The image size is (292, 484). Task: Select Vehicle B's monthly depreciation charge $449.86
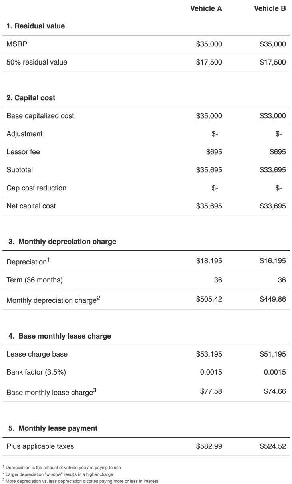tap(272, 299)
